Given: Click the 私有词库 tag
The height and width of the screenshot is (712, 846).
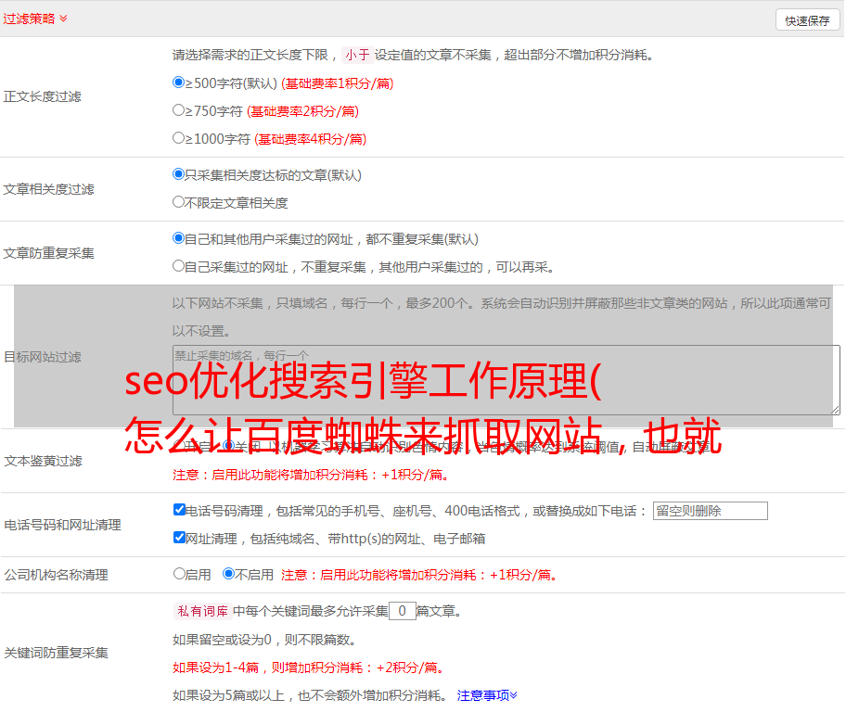Looking at the screenshot, I should (200, 611).
